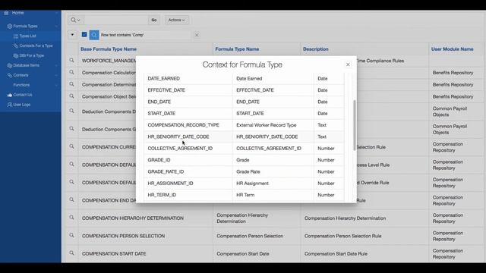486x273 pixels.
Task: Sort by Base Formula Type Name column
Action: (x=109, y=49)
